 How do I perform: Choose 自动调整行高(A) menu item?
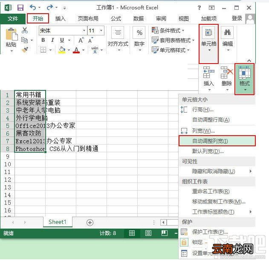(x=217, y=119)
